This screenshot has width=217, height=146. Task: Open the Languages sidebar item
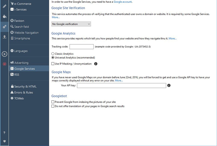point(22,51)
